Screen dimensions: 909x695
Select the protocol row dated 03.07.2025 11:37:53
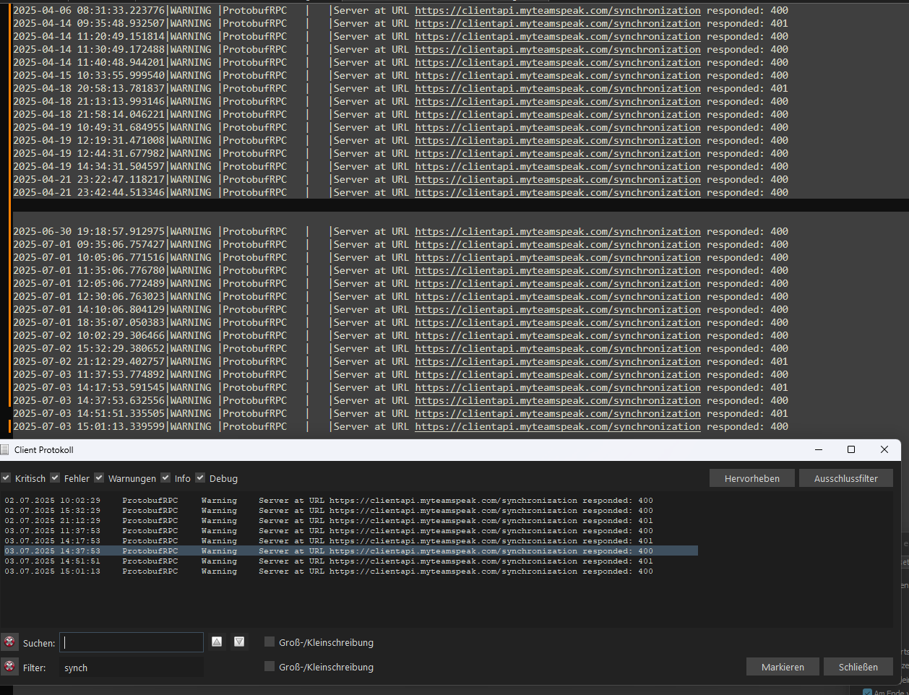point(350,531)
